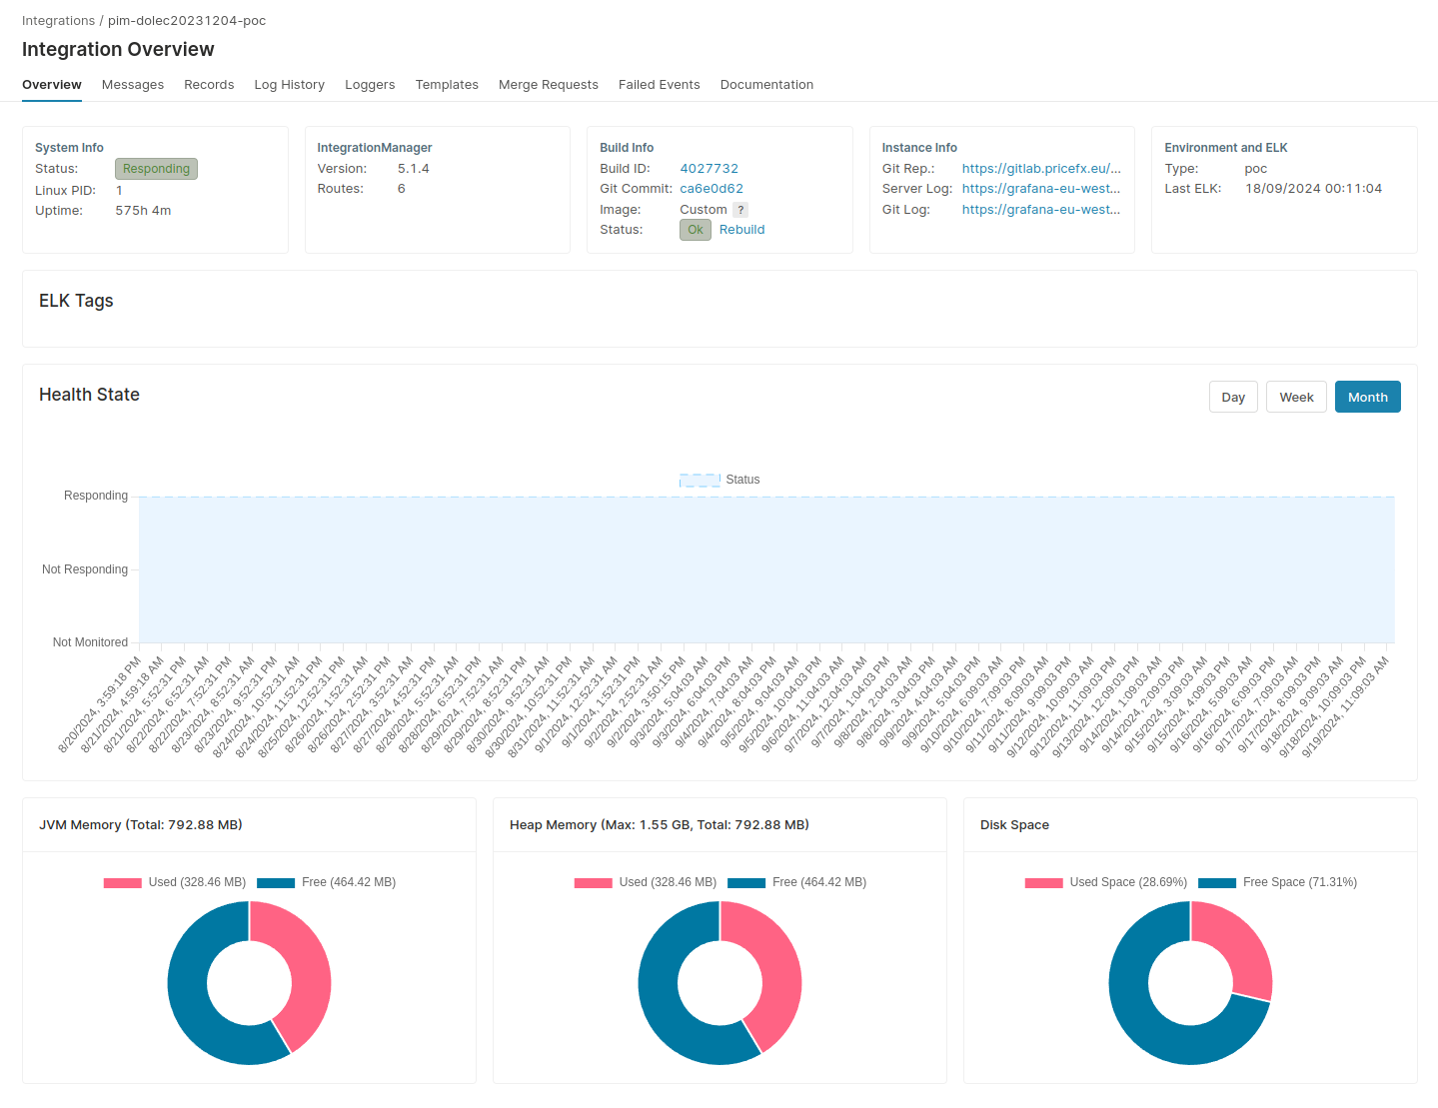Toggle Health State view to Week

(1295, 397)
